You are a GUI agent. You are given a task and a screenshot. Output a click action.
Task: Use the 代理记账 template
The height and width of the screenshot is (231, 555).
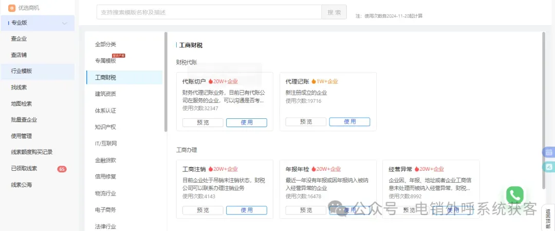(x=350, y=122)
